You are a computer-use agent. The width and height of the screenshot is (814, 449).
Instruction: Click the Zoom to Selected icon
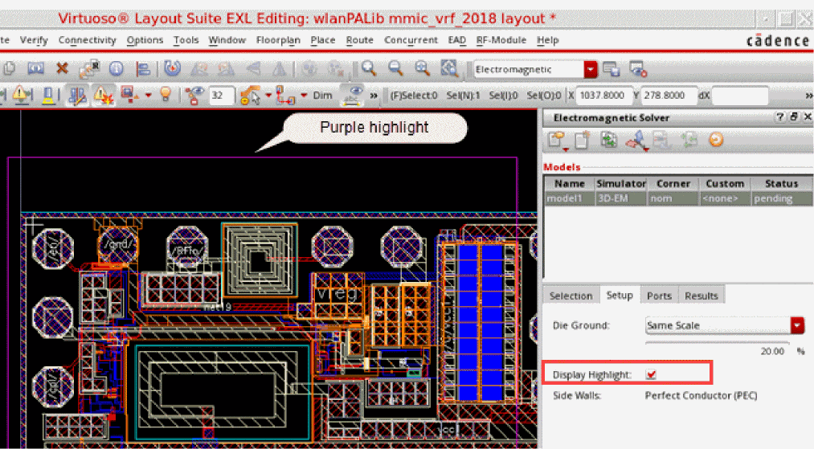coord(449,68)
